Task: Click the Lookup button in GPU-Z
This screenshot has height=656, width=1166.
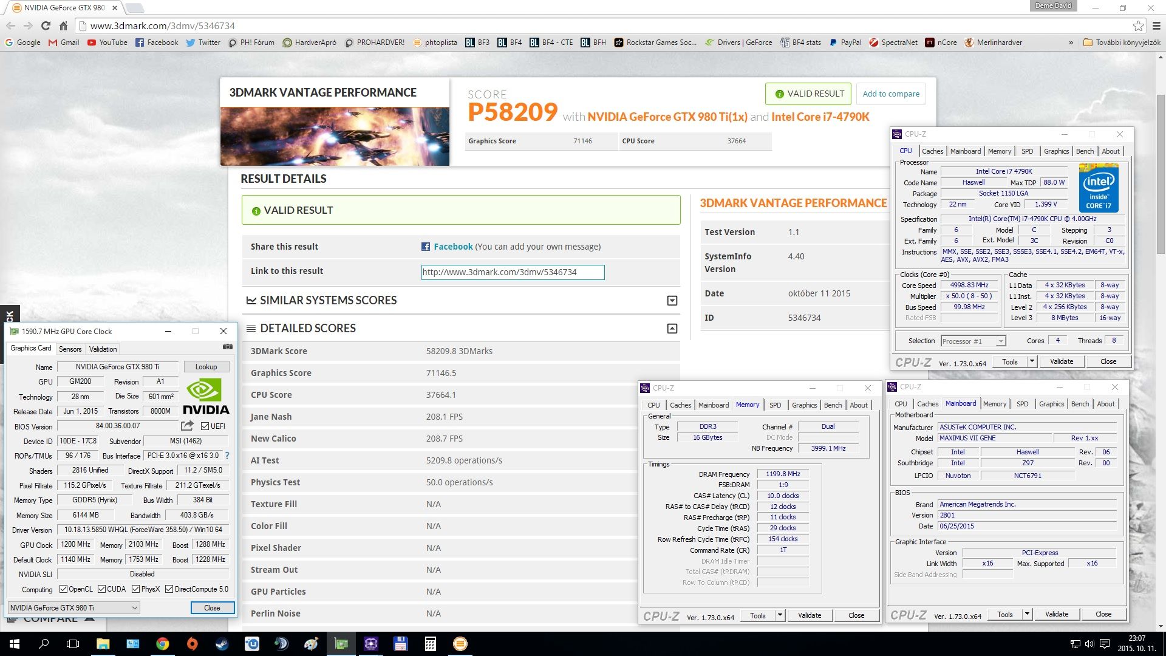Action: [206, 367]
